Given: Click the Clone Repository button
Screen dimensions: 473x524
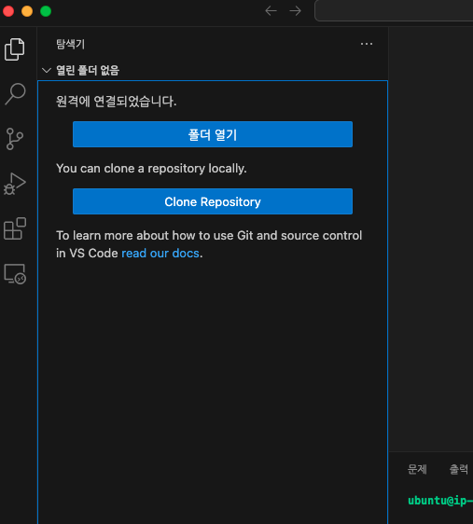Looking at the screenshot, I should tap(213, 201).
